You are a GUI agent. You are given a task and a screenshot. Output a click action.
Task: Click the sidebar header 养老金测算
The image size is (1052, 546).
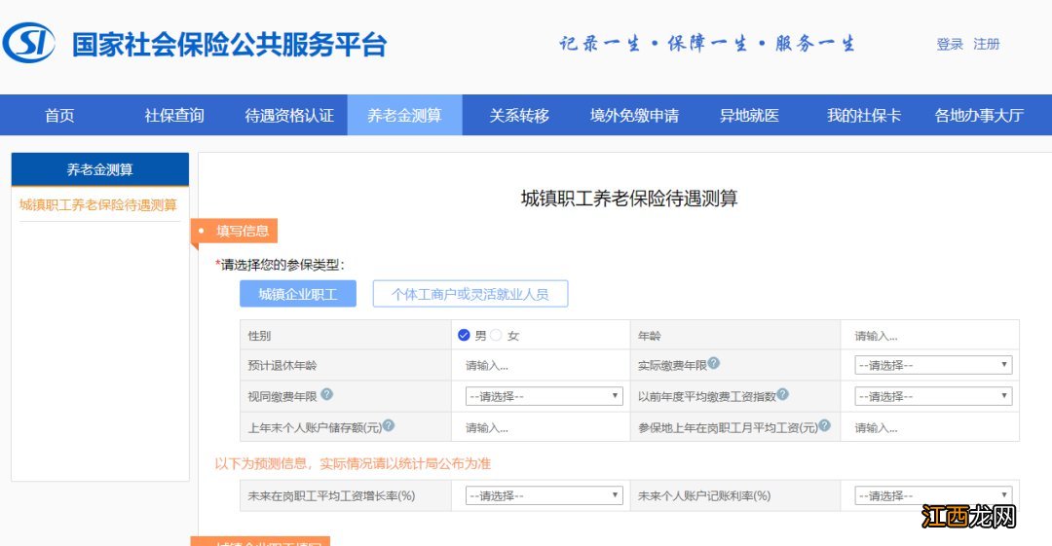tap(100, 169)
